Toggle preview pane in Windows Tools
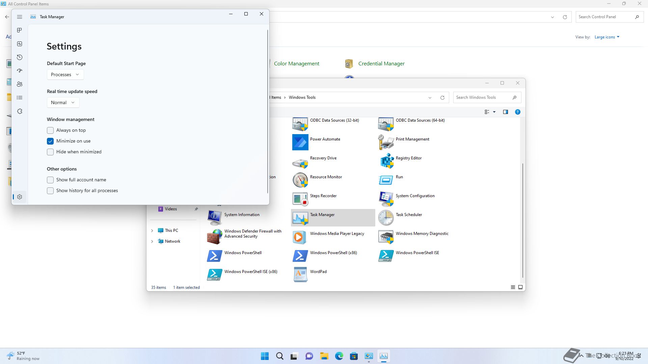 (x=505, y=112)
